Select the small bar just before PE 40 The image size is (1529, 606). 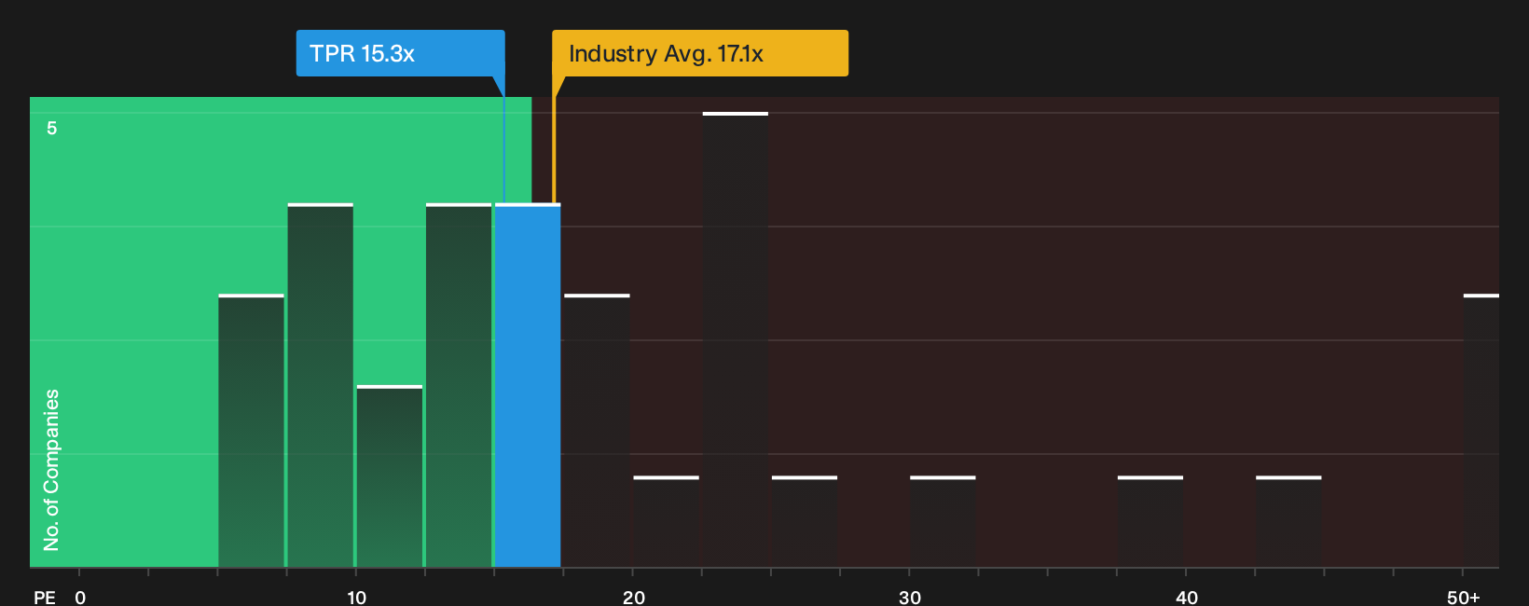point(1150,521)
